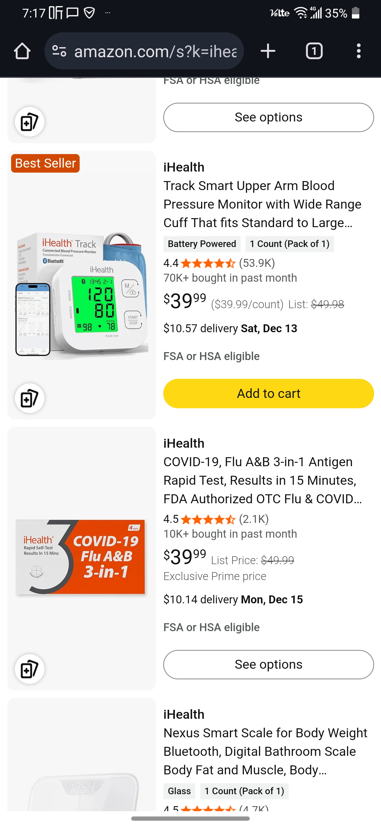The height and width of the screenshot is (826, 381).
Task: Open Track Smart Upper Arm Blood Pressure listing
Action: (x=262, y=204)
